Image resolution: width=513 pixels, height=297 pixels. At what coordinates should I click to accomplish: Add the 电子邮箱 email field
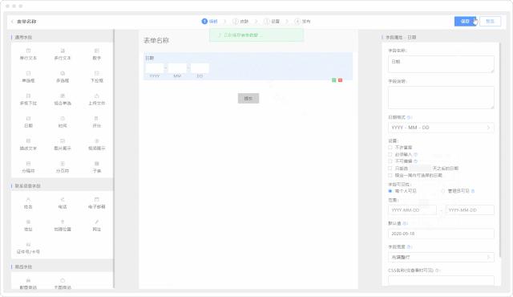[96, 203]
